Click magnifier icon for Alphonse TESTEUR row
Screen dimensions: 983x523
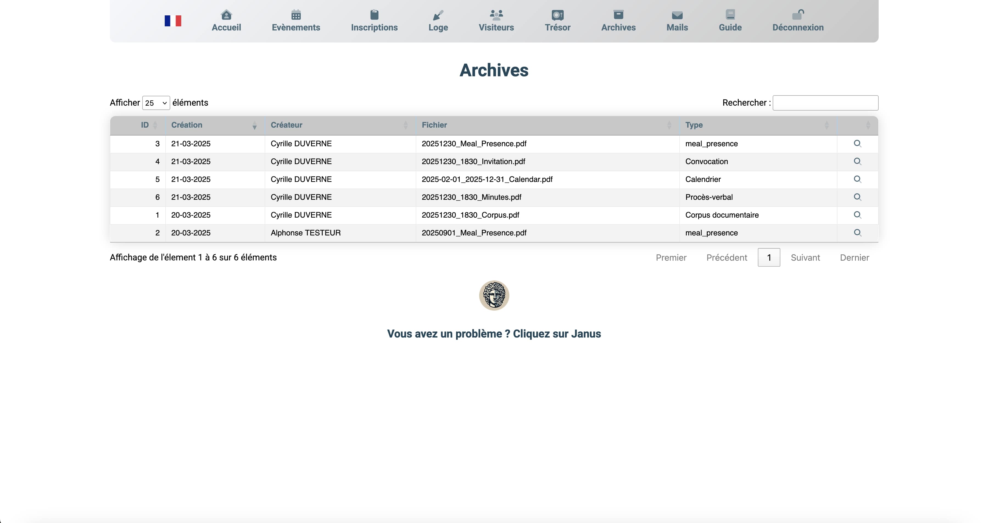pyautogui.click(x=857, y=233)
